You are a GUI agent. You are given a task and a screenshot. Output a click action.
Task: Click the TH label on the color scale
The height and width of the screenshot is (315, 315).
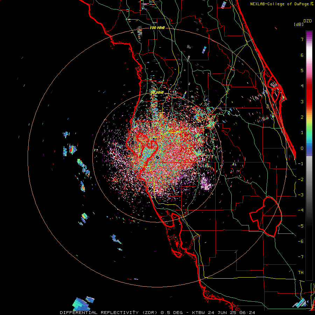click(x=301, y=273)
